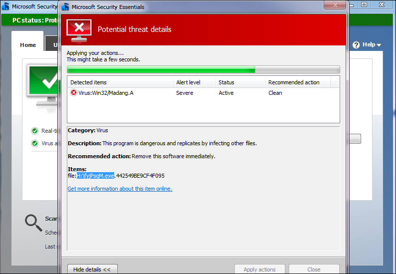
Task: Click the green actions progress bar
Action: pyautogui.click(x=203, y=69)
